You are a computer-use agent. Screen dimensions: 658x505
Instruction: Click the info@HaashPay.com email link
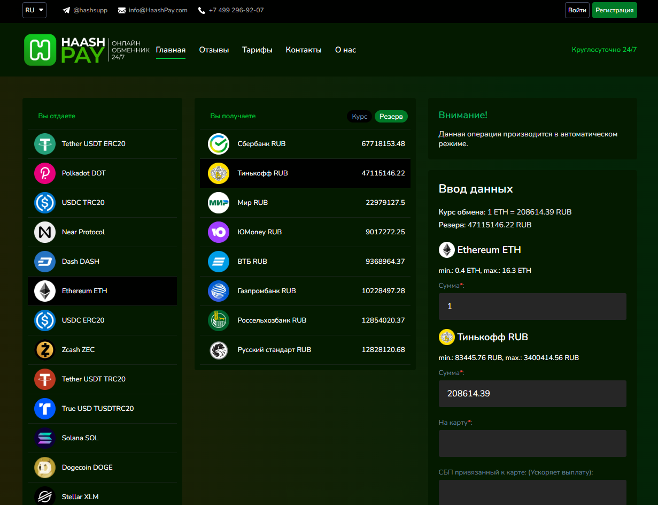click(x=158, y=10)
